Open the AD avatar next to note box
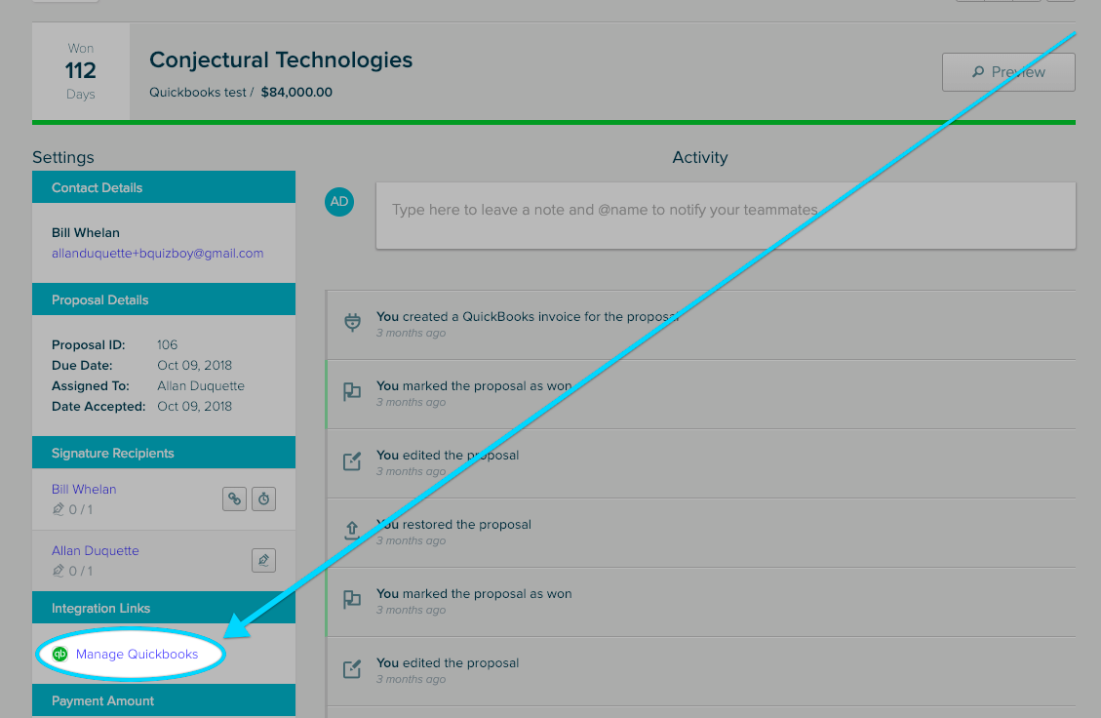 click(x=338, y=202)
